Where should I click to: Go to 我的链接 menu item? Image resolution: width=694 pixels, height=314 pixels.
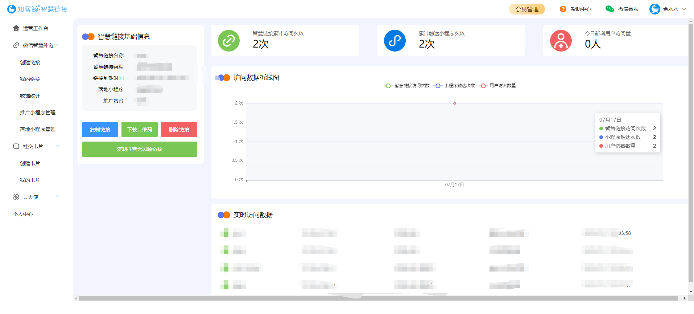click(x=30, y=79)
